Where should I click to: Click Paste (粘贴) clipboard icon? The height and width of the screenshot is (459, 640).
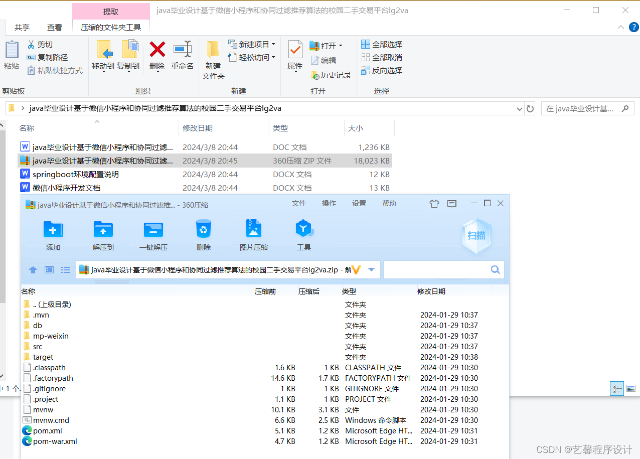pos(12,50)
